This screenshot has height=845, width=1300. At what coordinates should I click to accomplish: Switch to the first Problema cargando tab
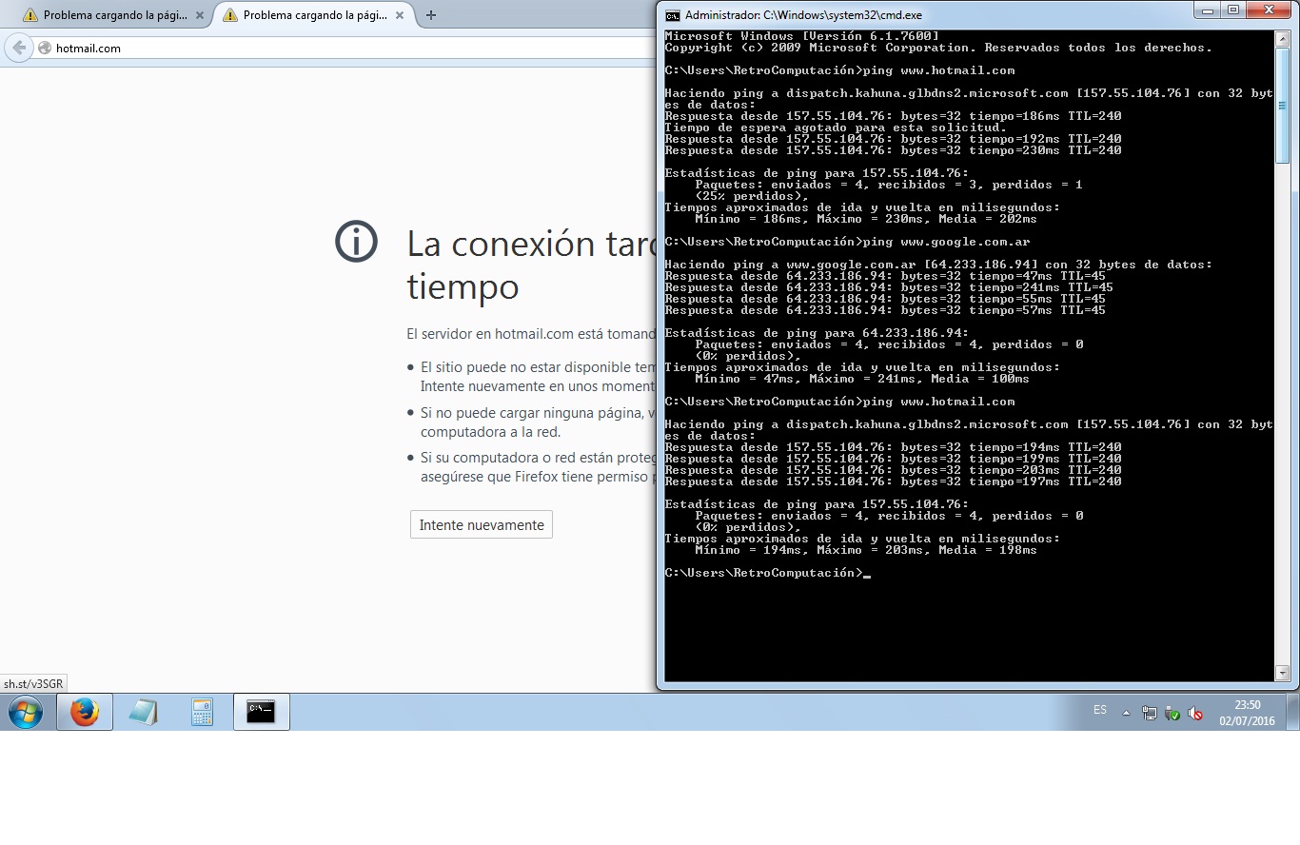113,15
